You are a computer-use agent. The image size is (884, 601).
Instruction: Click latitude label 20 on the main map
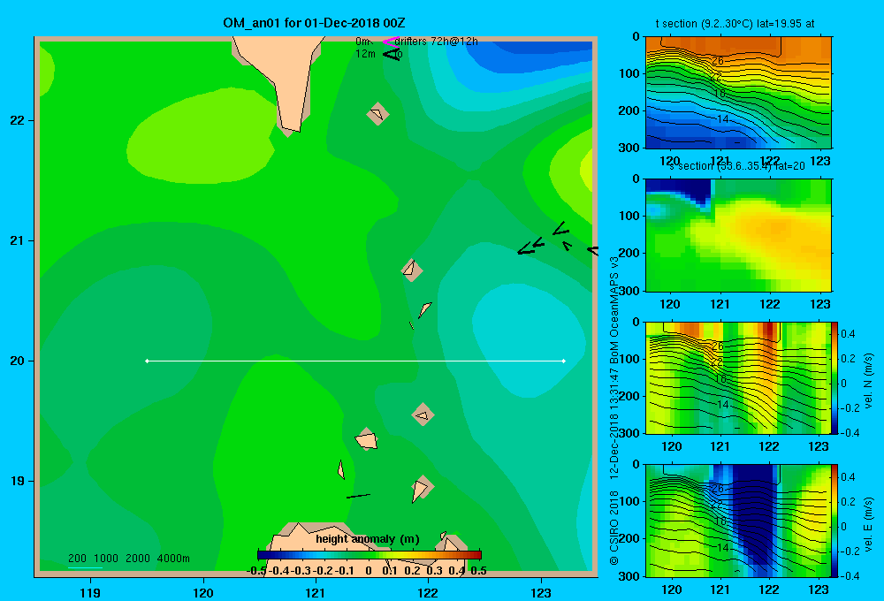[18, 361]
